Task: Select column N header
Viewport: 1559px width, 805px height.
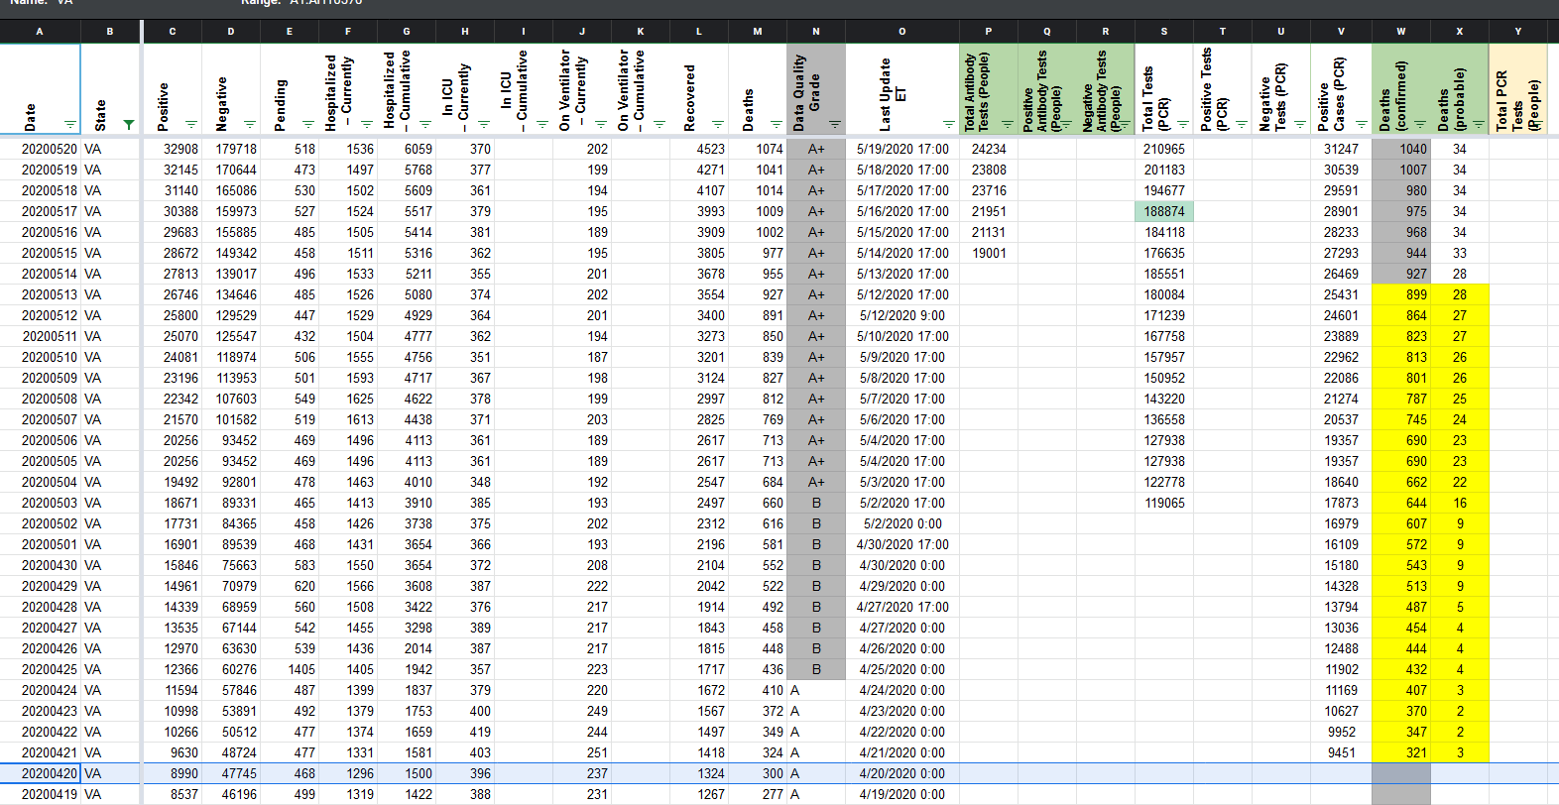Action: point(816,32)
